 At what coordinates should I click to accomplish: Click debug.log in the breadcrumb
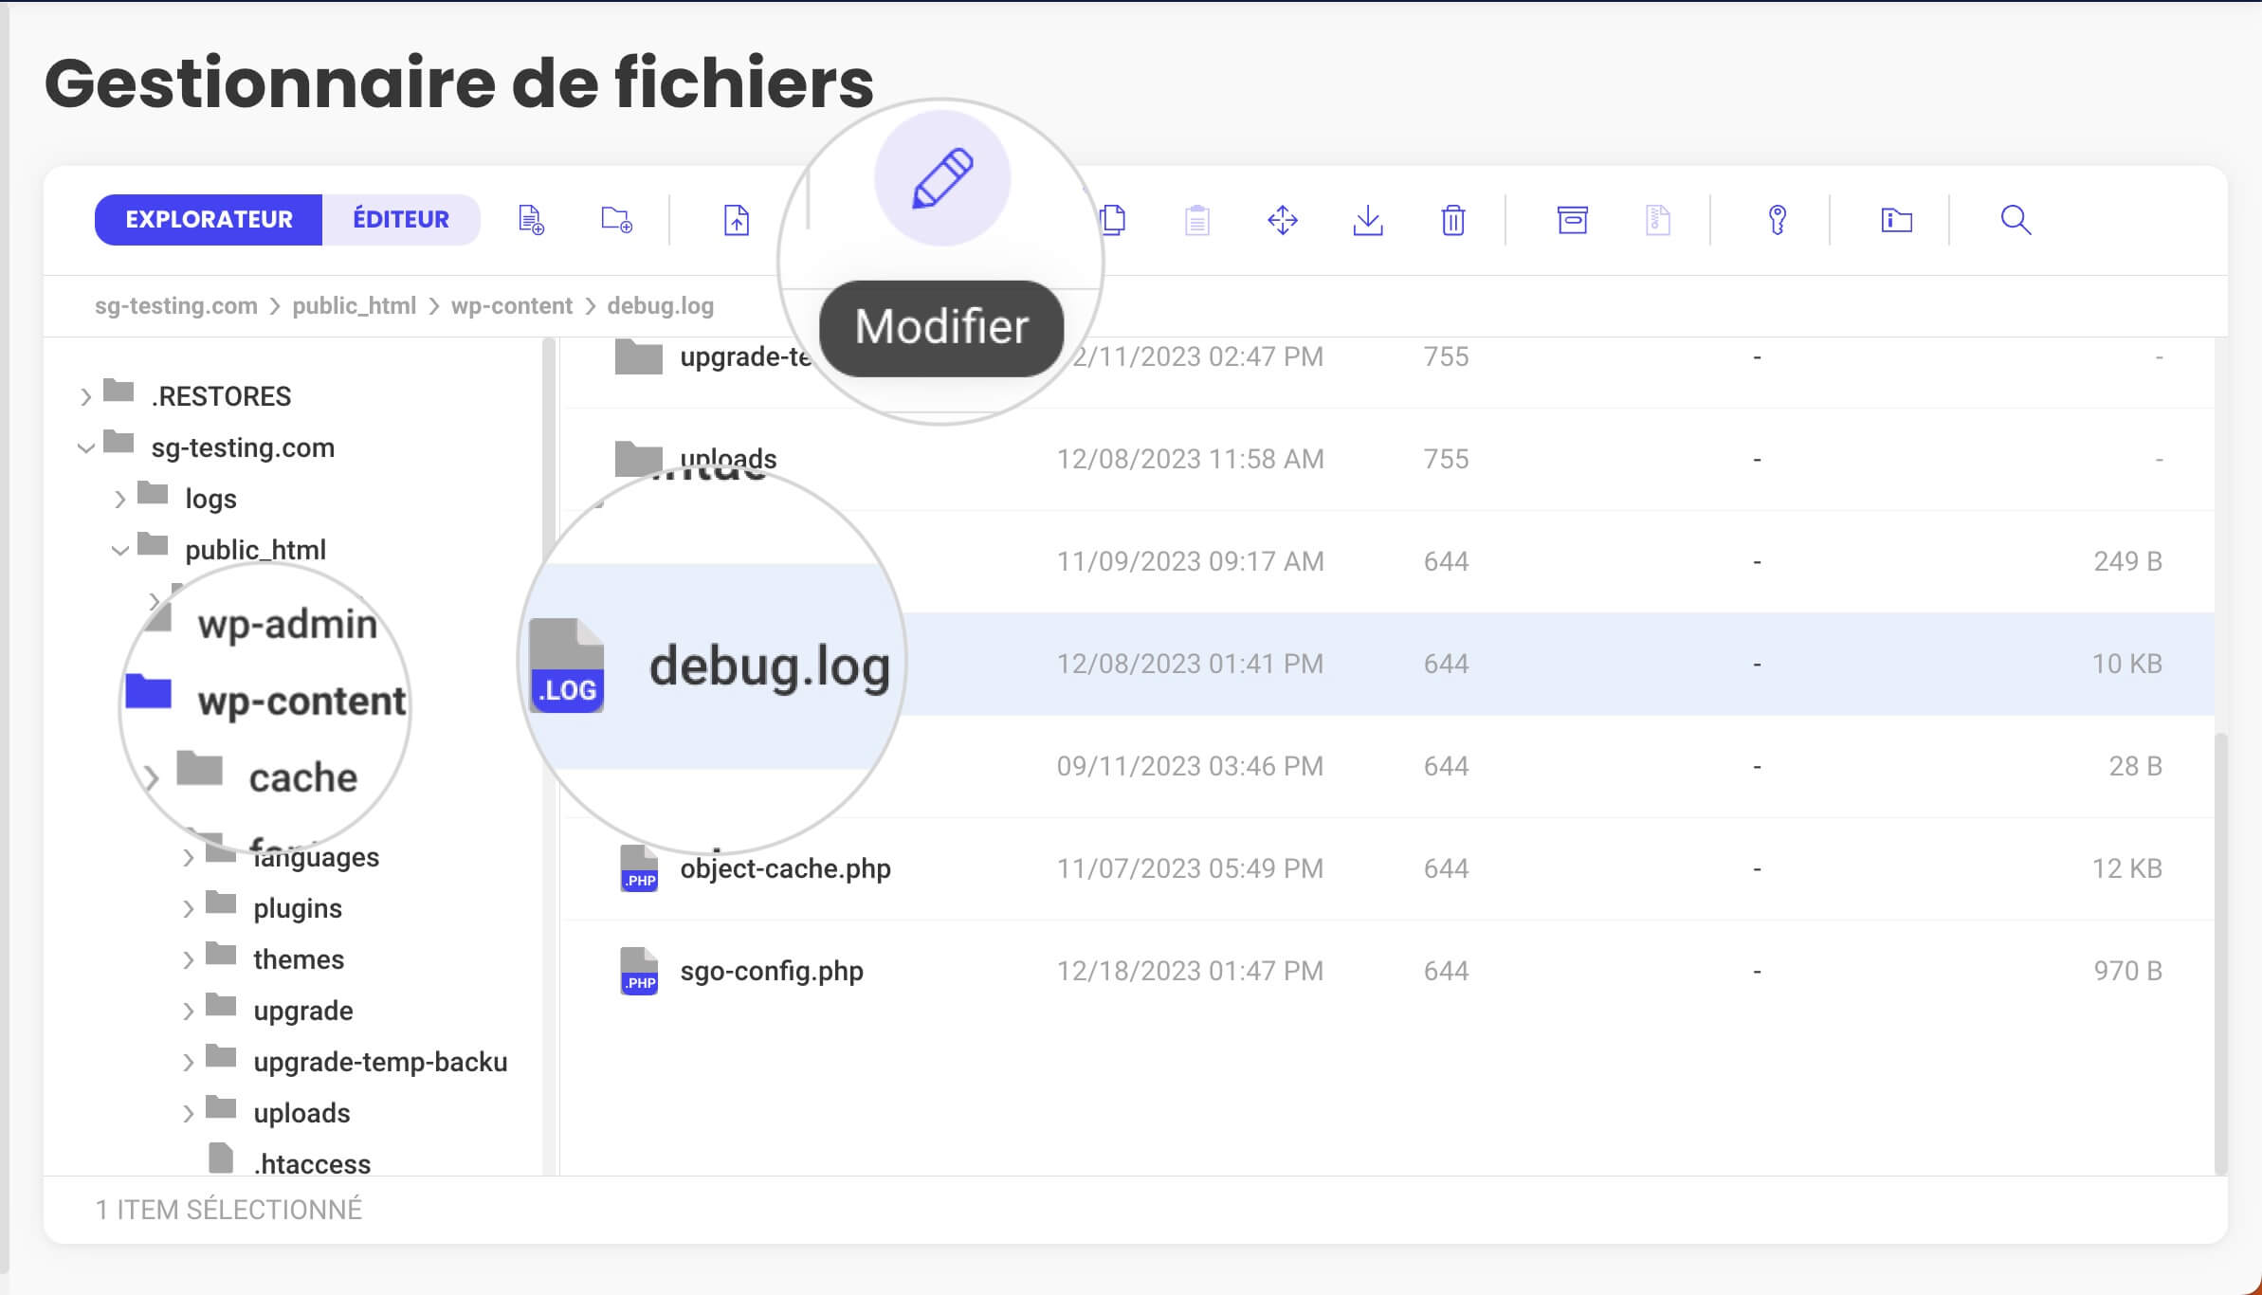(x=661, y=306)
